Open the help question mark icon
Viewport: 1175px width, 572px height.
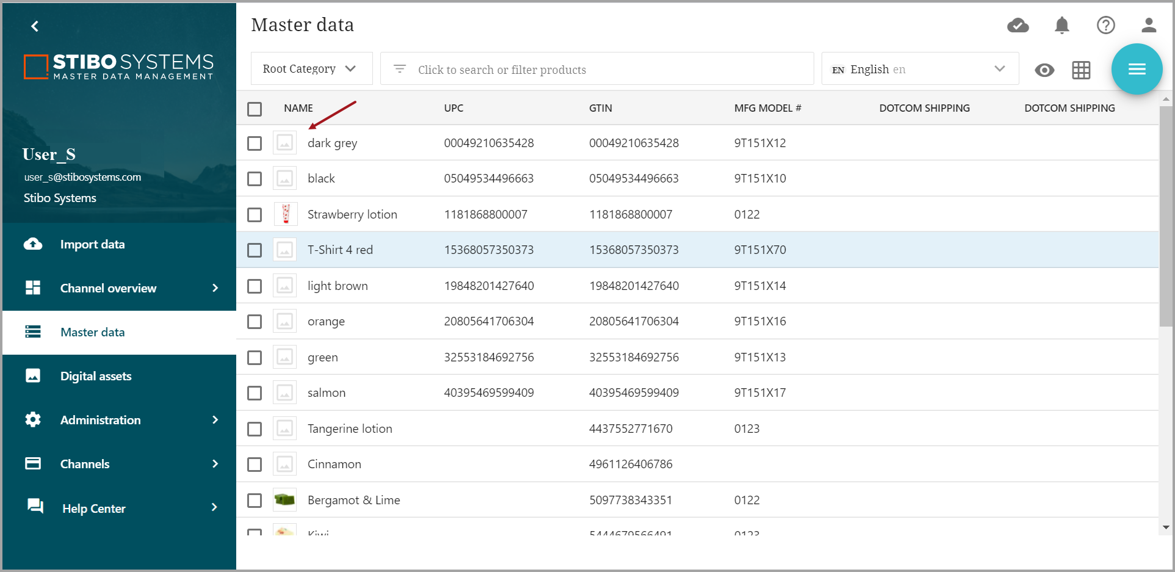[x=1105, y=26]
